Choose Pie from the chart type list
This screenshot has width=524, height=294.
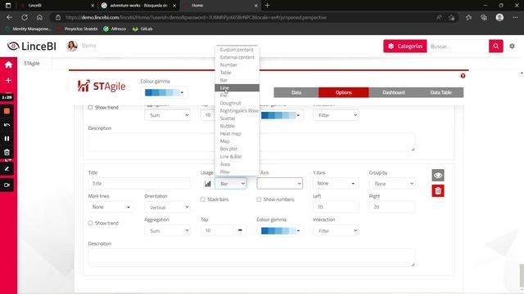coord(237,96)
